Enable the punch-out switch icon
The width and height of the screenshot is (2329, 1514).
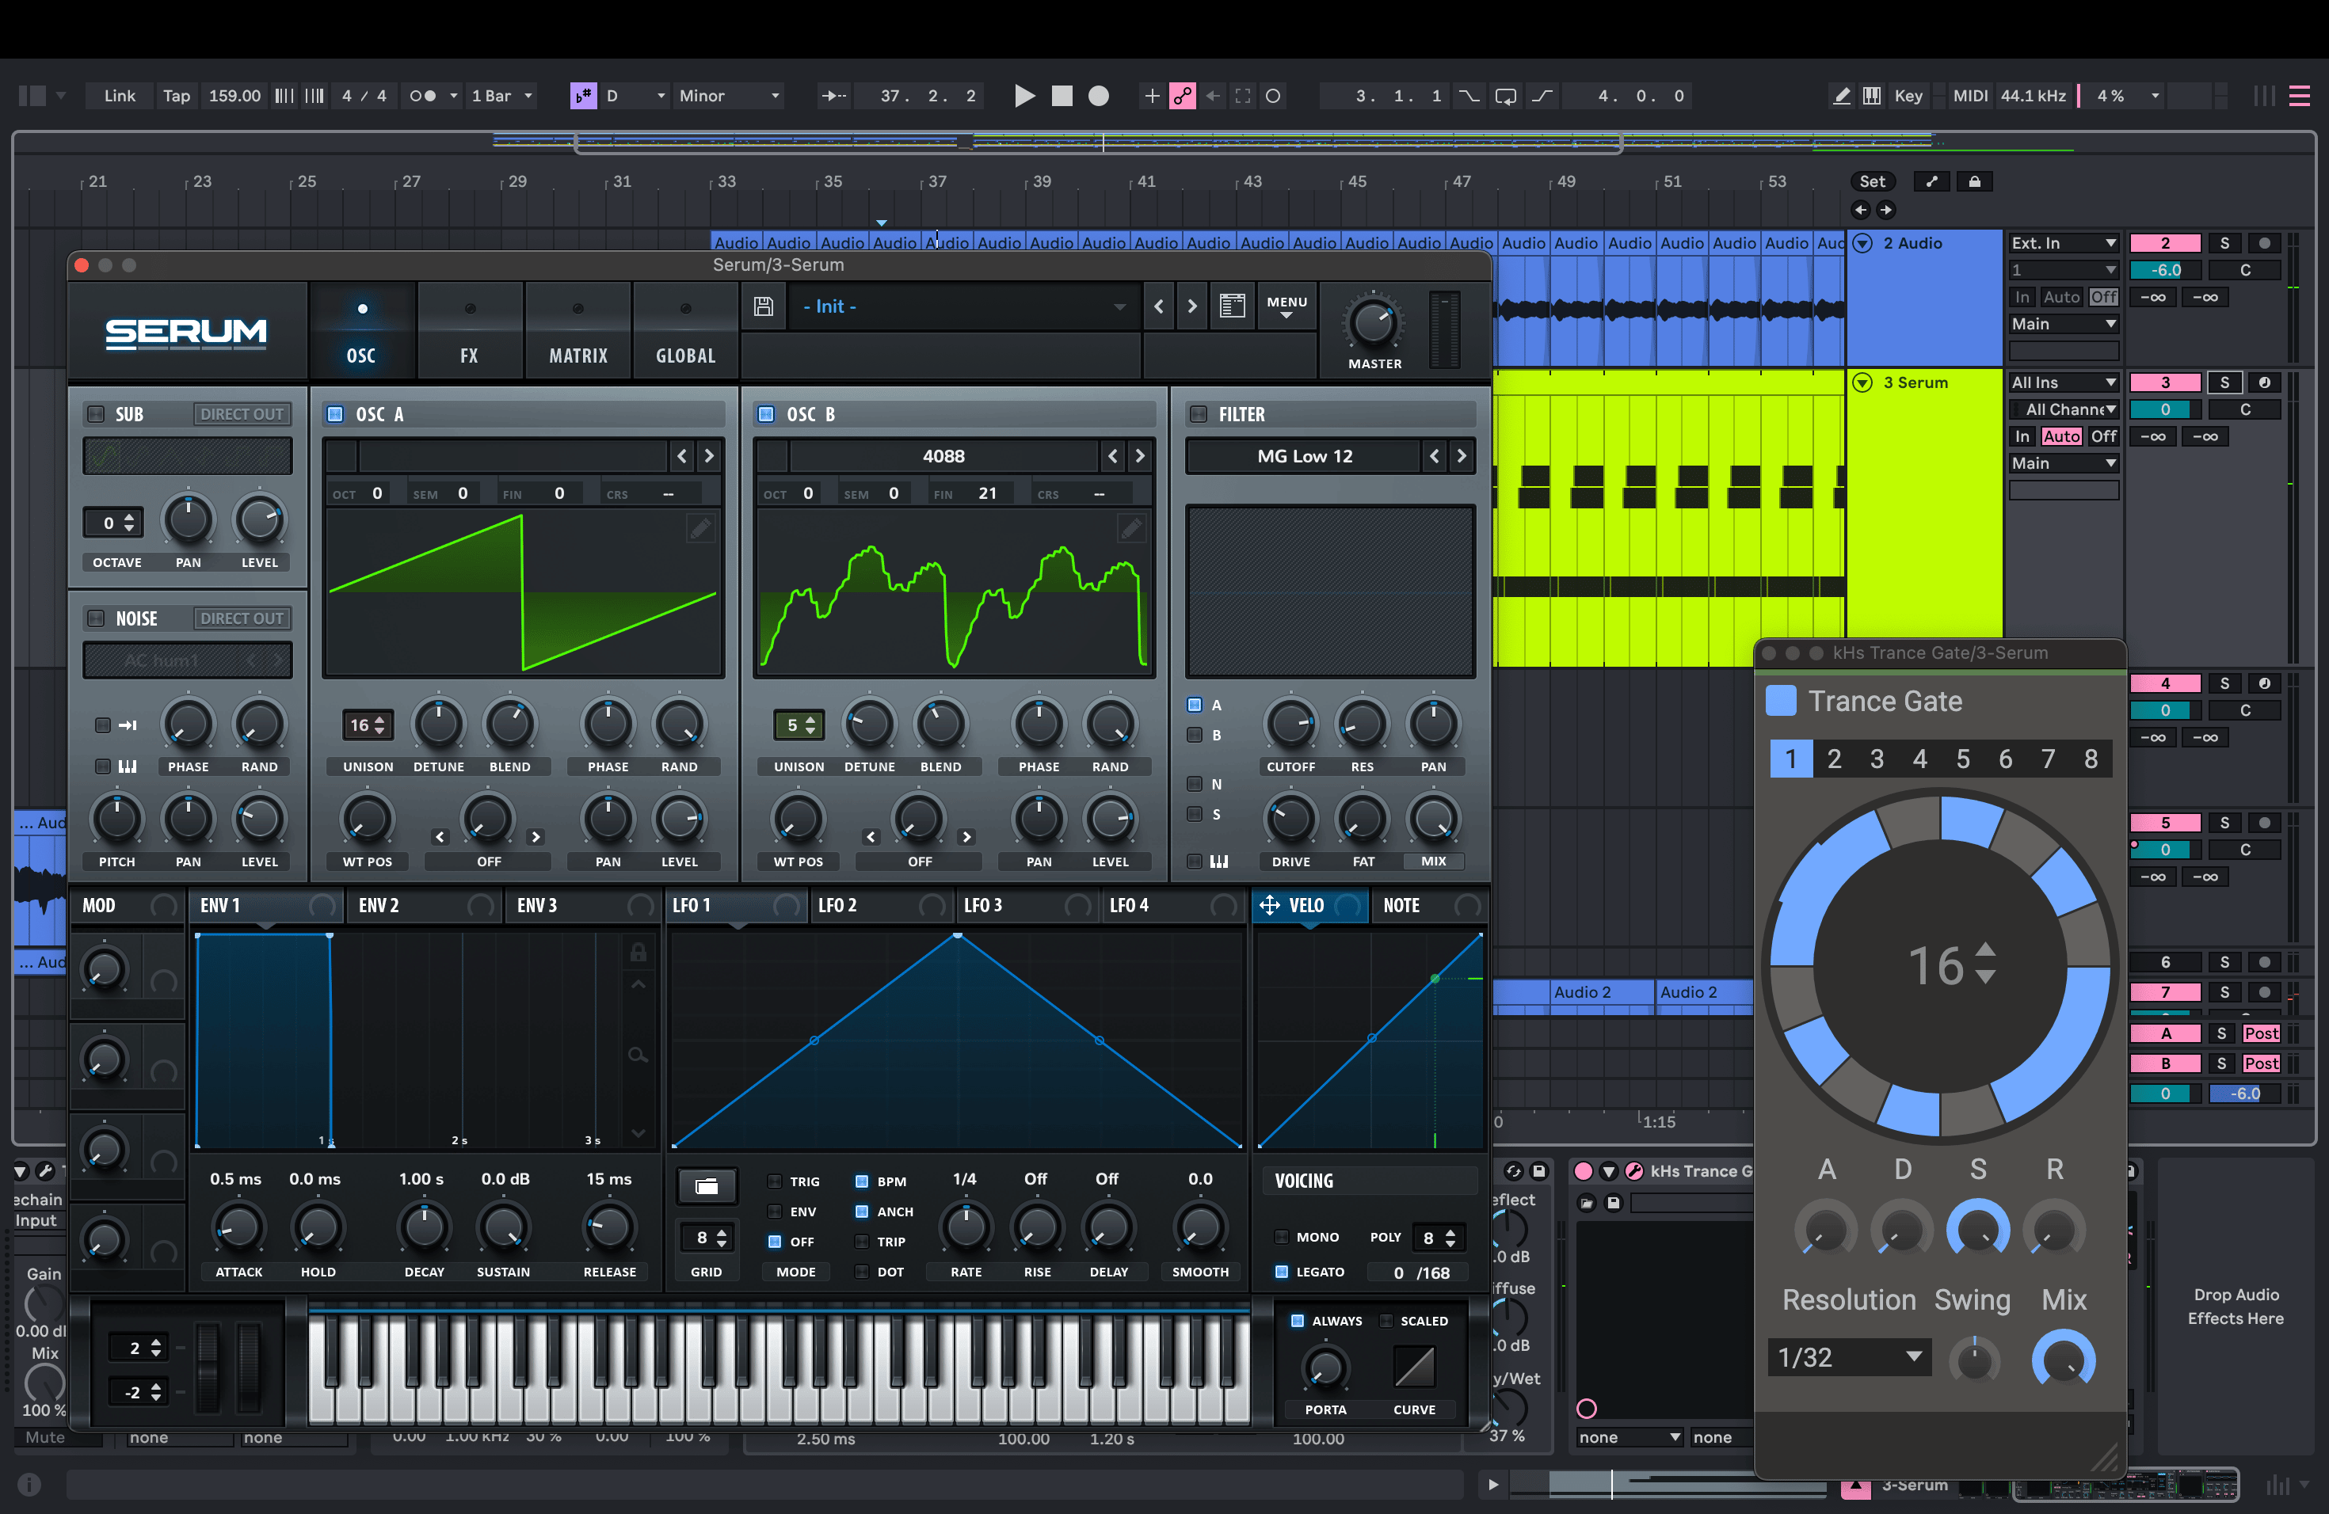(x=1542, y=96)
